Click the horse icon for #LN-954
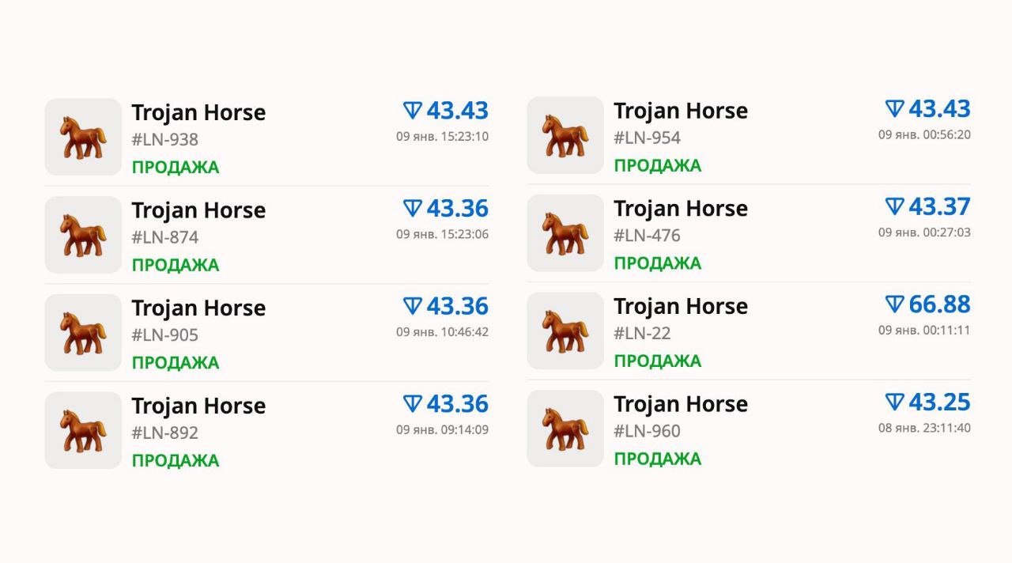Screen dimensions: 1012x563 (x=565, y=135)
